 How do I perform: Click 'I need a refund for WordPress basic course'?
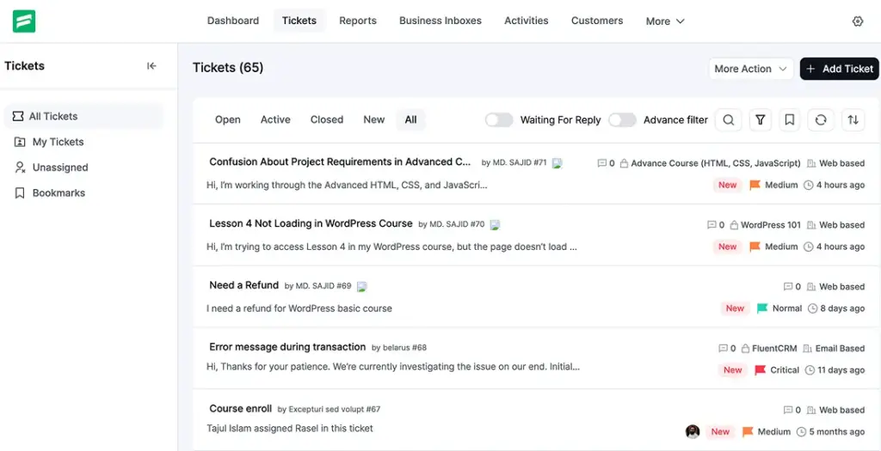299,308
